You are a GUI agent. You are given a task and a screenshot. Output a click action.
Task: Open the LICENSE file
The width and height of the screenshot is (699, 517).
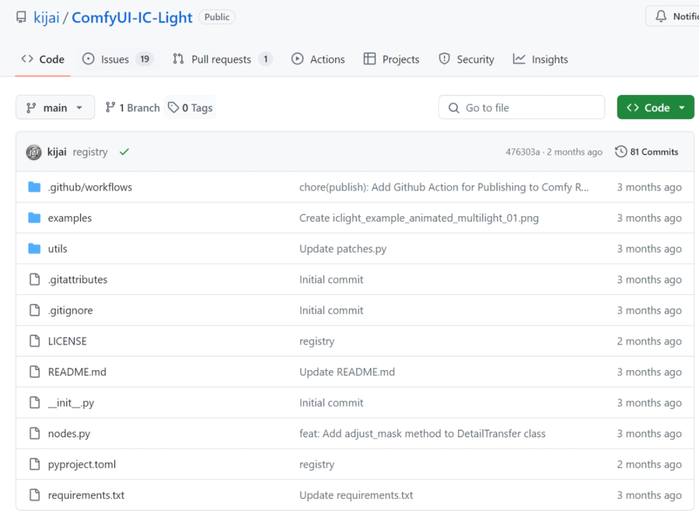67,341
